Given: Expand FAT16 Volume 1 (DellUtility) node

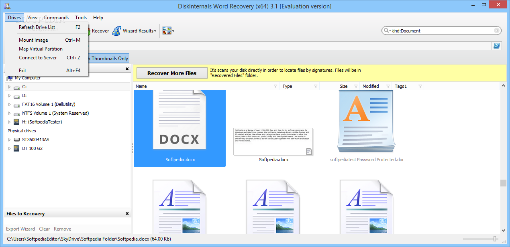Looking at the screenshot, I should point(10,104).
